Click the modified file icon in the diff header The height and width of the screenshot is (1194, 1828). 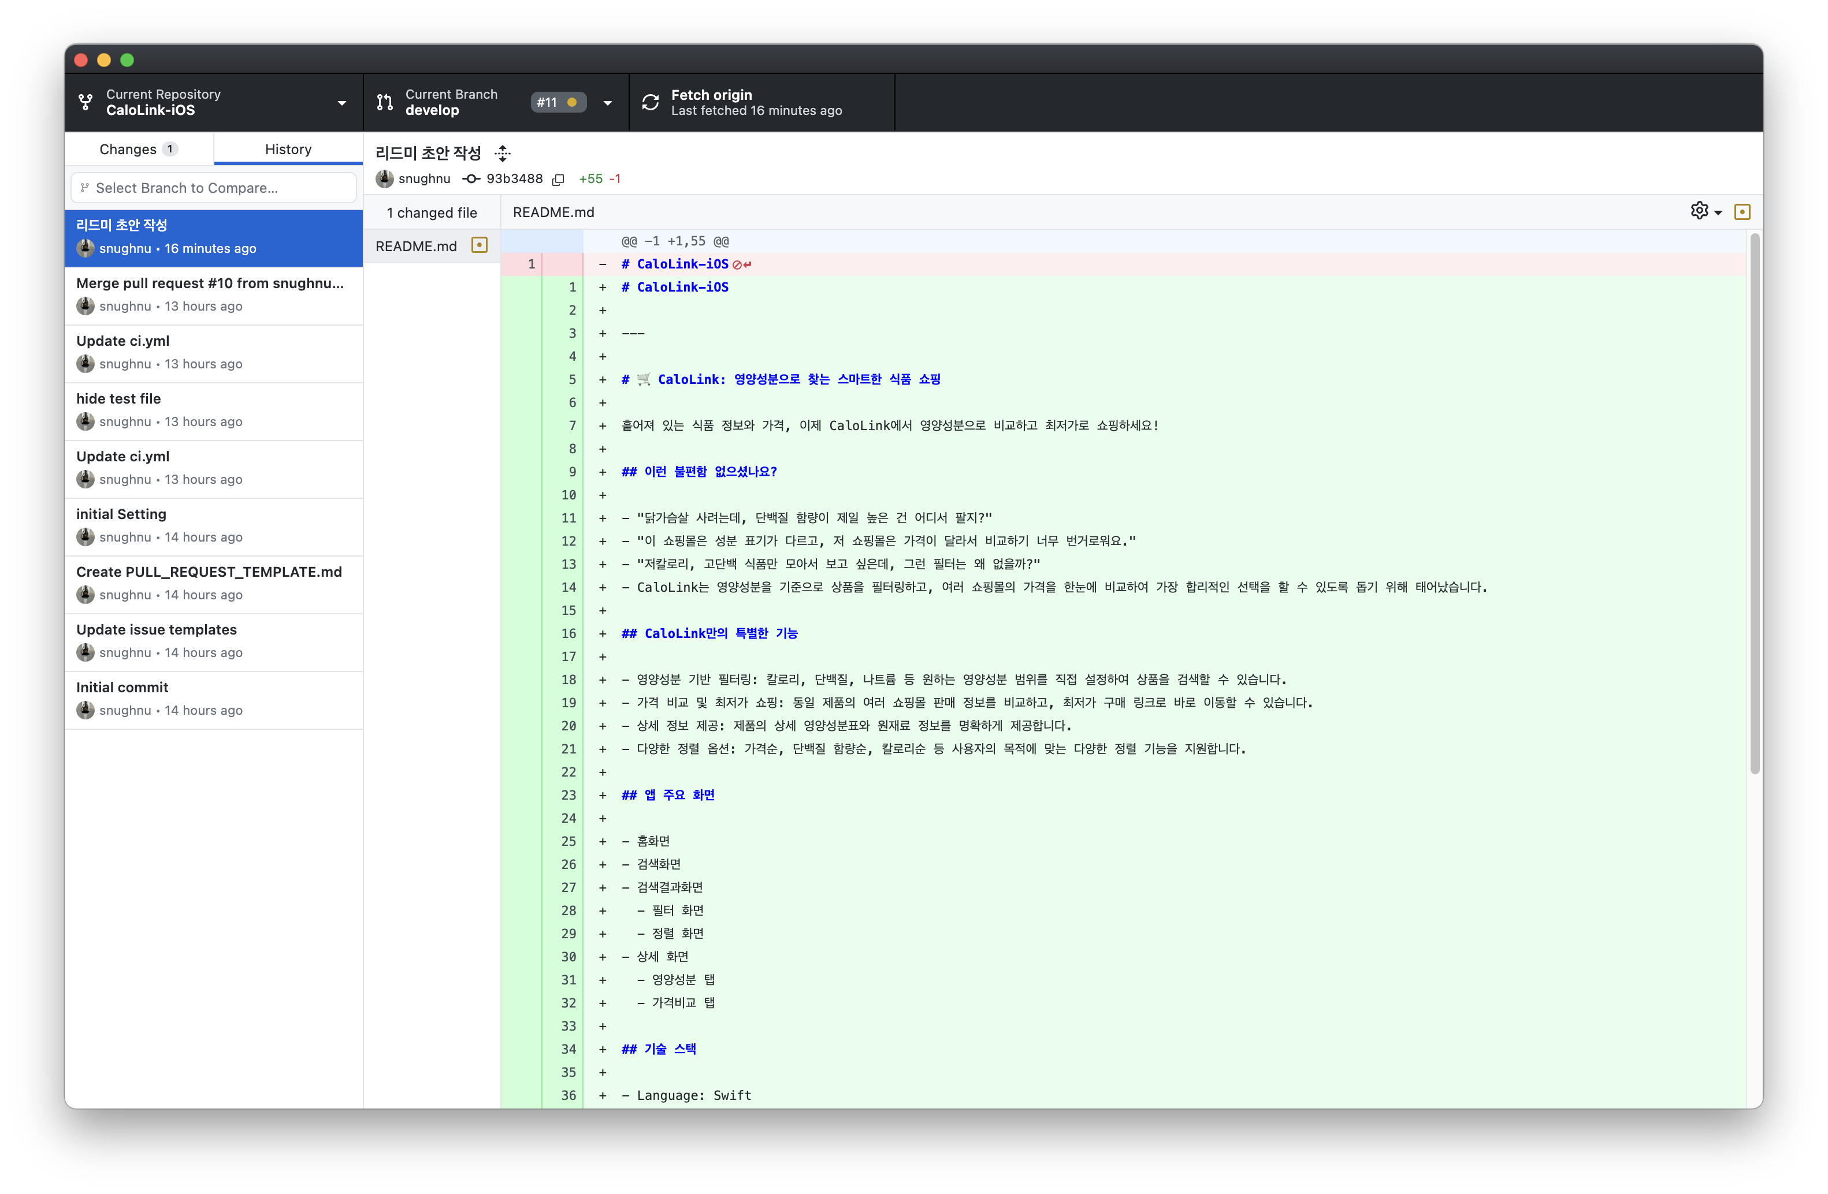(x=1742, y=212)
